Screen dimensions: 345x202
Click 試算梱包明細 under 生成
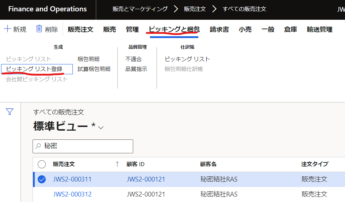94,69
